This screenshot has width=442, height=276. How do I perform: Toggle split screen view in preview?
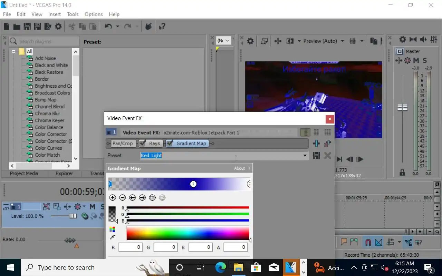click(x=290, y=41)
